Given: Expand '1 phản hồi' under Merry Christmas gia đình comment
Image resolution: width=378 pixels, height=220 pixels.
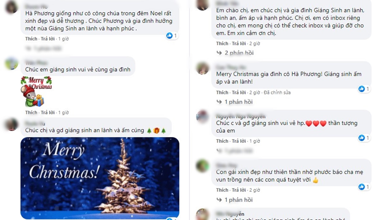Looking at the screenshot, I should pyautogui.click(x=234, y=102).
